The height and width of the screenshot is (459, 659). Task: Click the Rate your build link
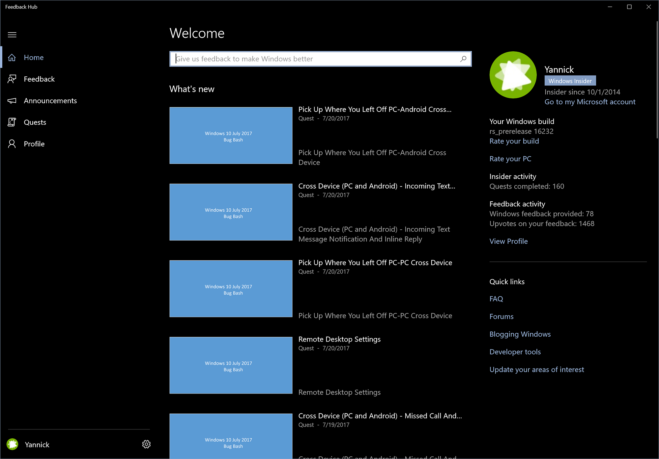tap(514, 141)
